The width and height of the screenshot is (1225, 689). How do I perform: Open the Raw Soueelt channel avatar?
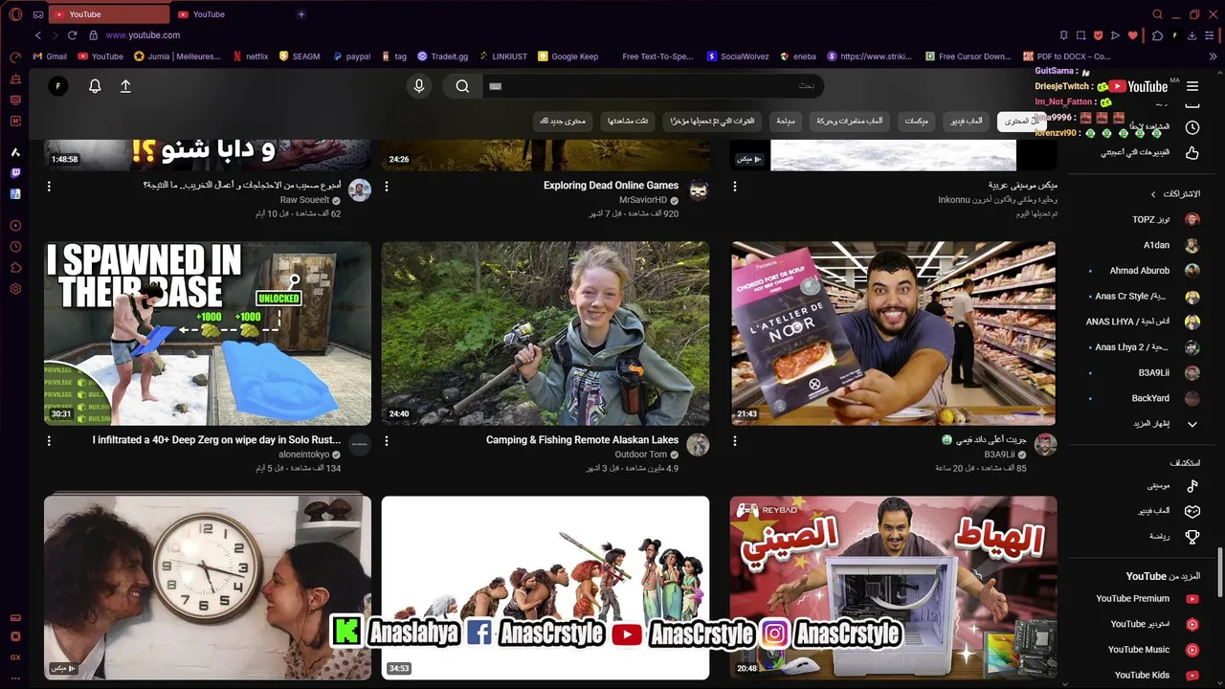click(360, 189)
